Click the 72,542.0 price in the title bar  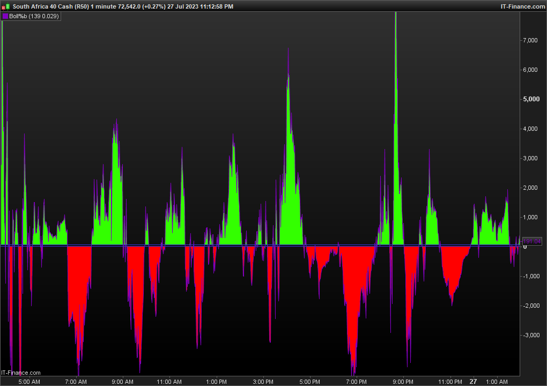click(x=129, y=6)
